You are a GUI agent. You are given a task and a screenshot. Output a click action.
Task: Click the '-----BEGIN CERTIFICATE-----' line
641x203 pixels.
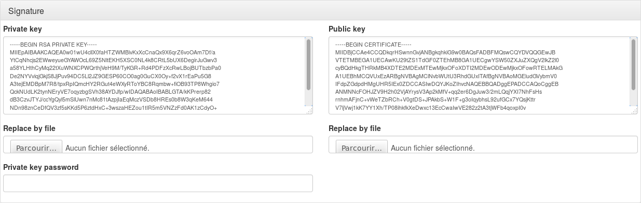[x=373, y=45]
